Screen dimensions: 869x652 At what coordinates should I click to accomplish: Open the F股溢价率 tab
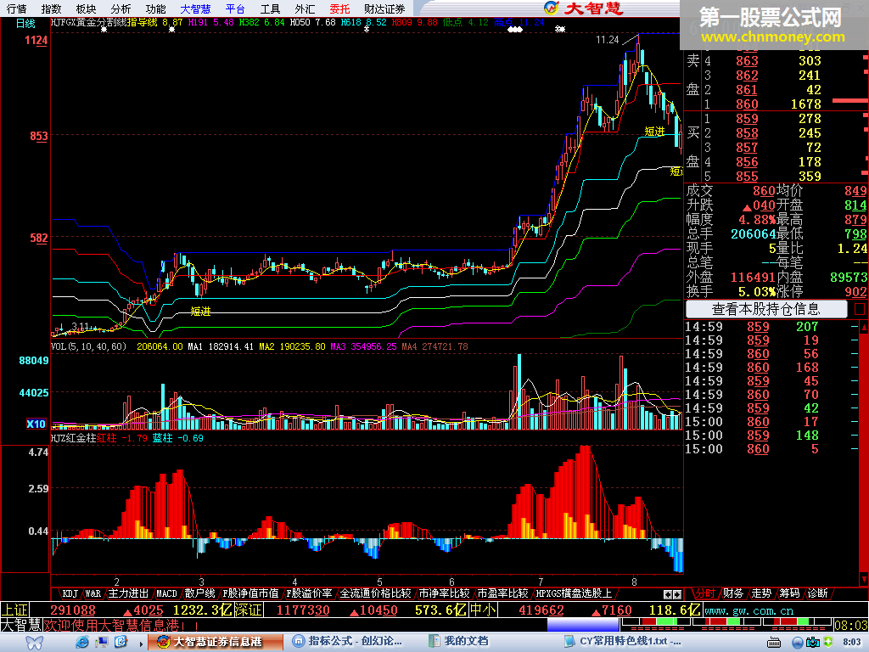(x=309, y=593)
